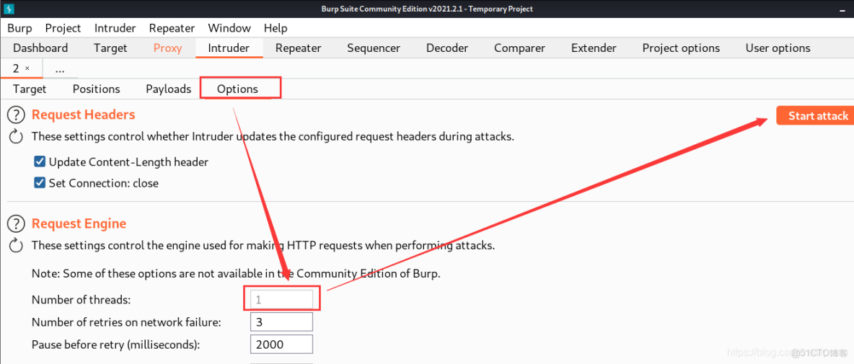Click the 'Number of threads:' label
This screenshot has width=854, height=364.
[x=82, y=299]
